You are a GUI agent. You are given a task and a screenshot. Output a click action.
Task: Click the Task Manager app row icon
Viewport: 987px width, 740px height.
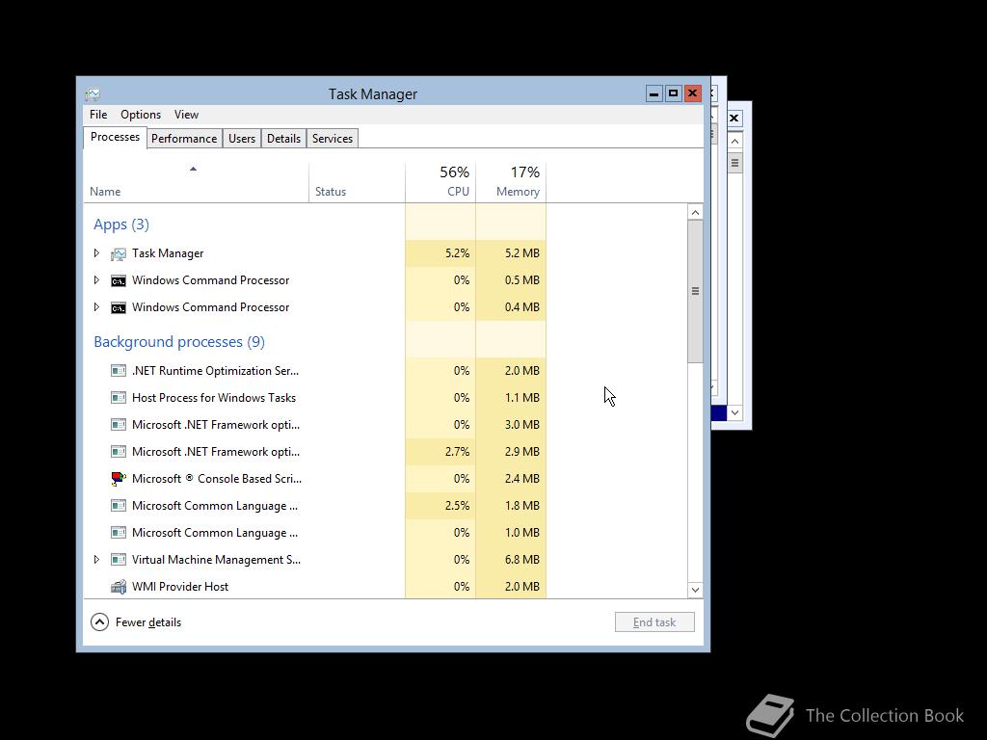[119, 253]
